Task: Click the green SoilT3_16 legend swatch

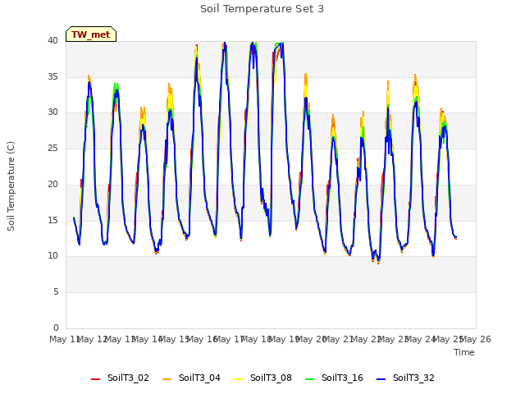Action: click(x=310, y=379)
